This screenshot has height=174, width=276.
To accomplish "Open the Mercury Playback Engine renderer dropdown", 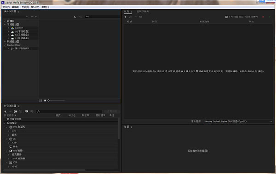I will coord(238,121).
